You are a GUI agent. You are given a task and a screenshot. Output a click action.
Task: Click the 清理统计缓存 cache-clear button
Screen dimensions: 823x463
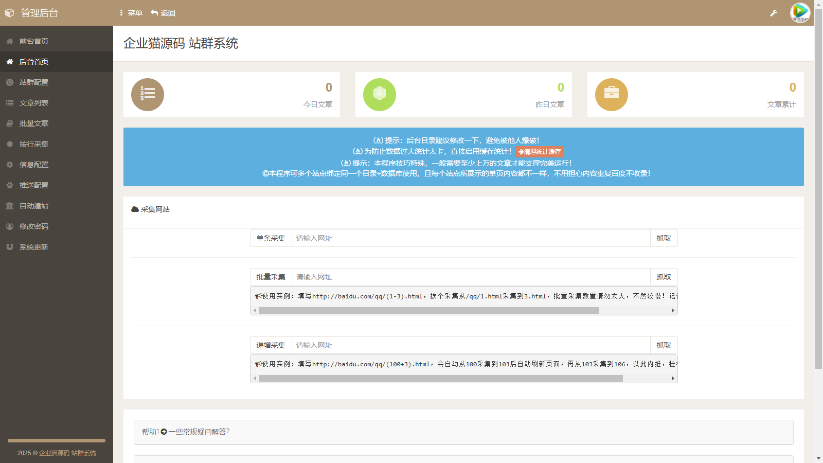539,152
